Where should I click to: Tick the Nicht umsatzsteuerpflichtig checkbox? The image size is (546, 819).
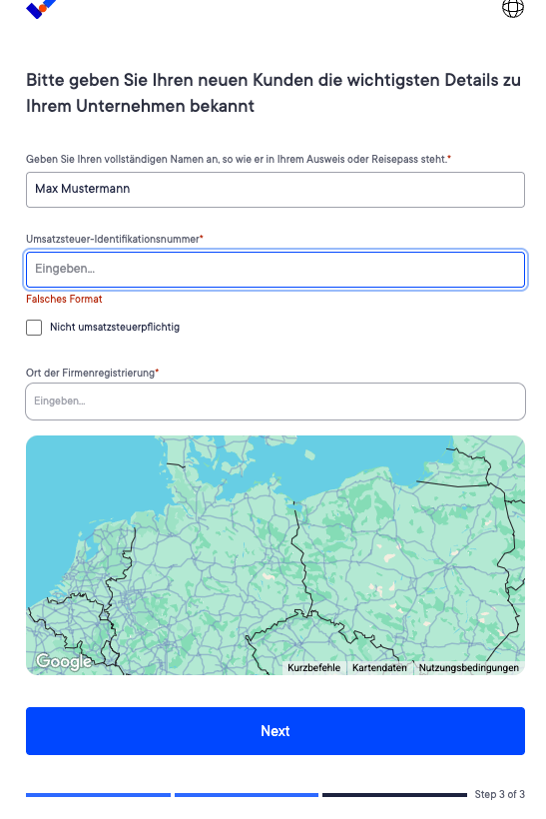click(34, 328)
